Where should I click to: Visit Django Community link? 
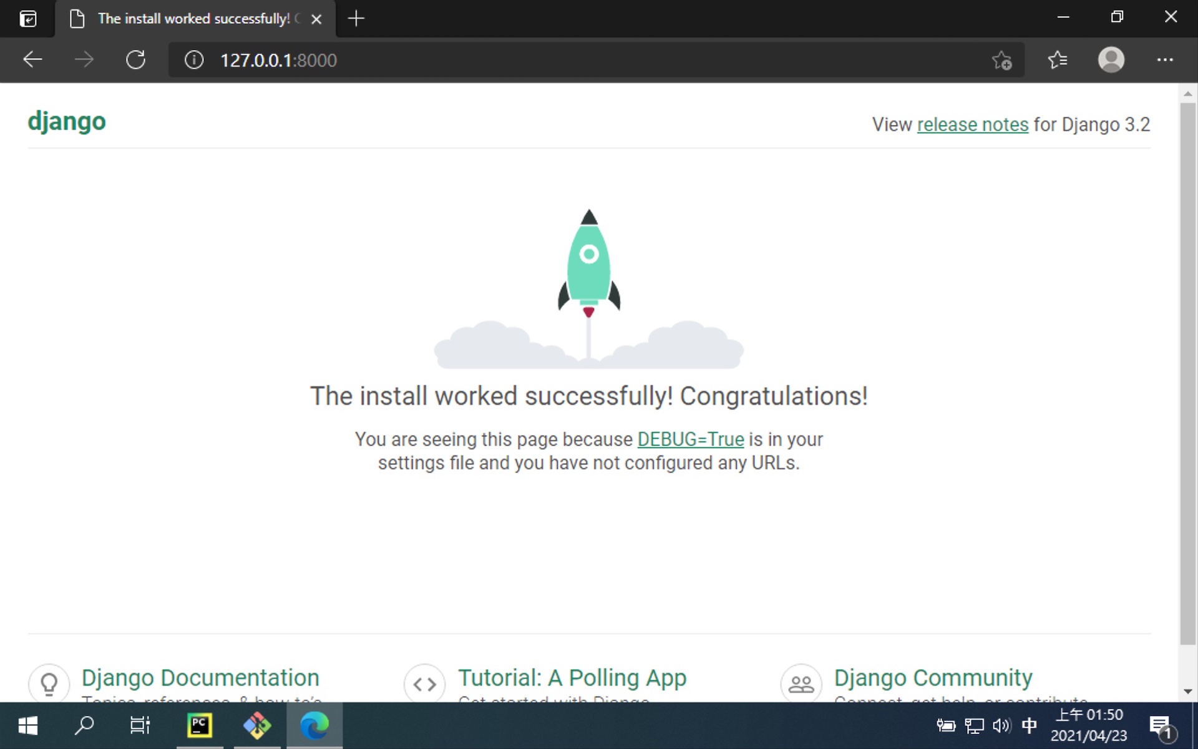tap(933, 678)
